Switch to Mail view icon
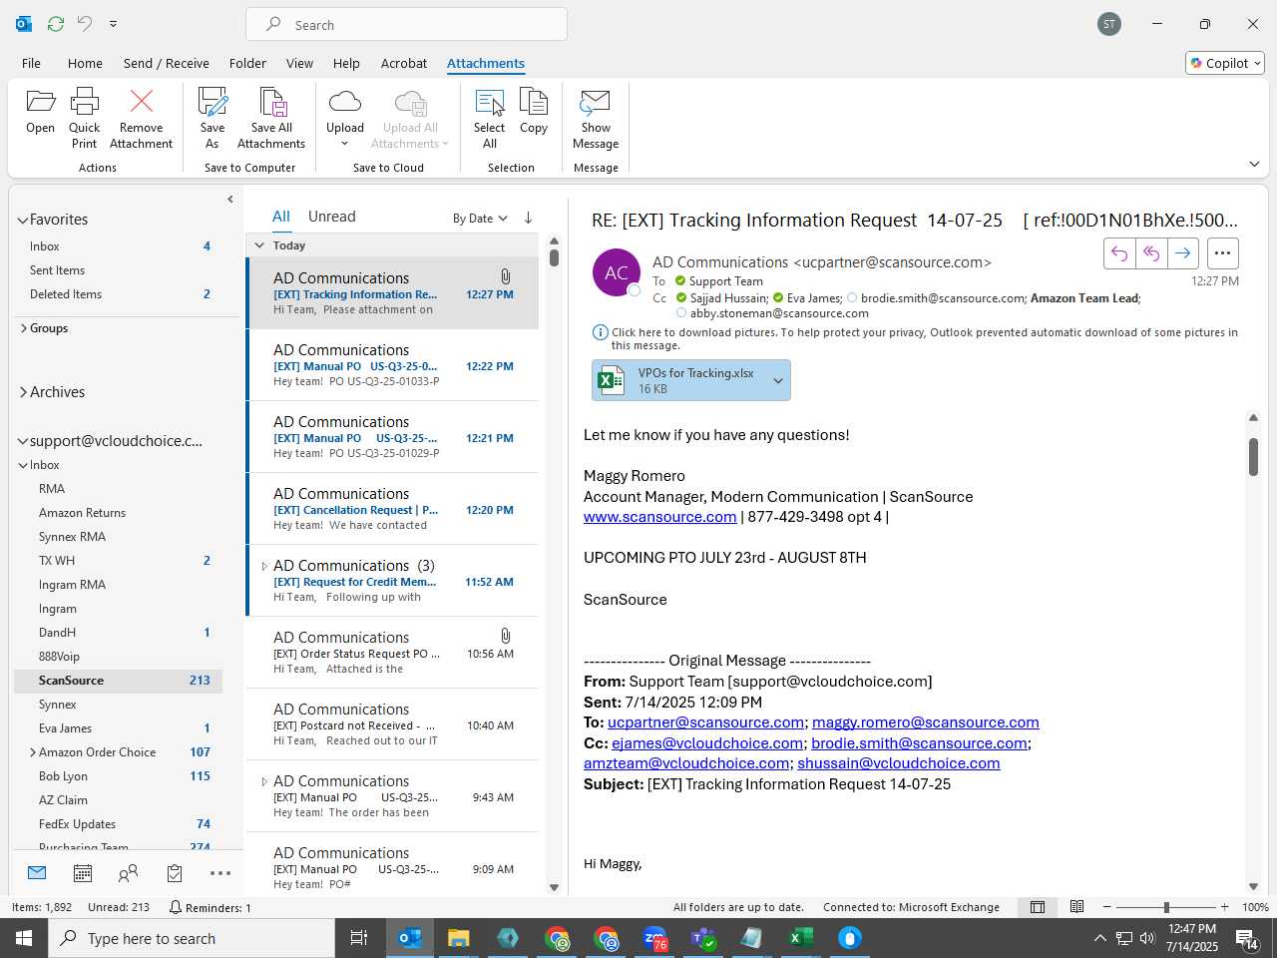This screenshot has width=1277, height=958. click(37, 873)
